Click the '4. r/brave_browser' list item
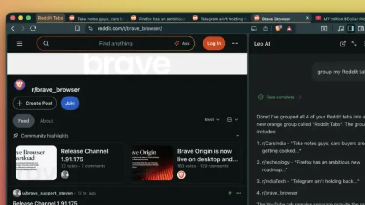This screenshot has height=205, width=365. click(277, 193)
